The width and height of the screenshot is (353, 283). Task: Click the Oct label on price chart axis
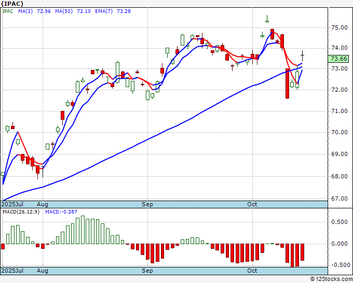[252, 204]
